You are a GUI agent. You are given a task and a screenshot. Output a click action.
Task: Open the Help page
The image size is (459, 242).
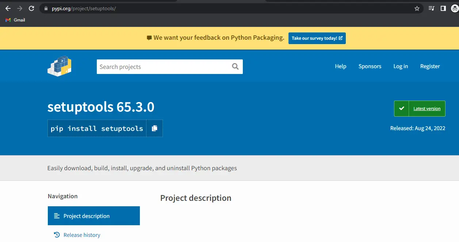tap(341, 66)
